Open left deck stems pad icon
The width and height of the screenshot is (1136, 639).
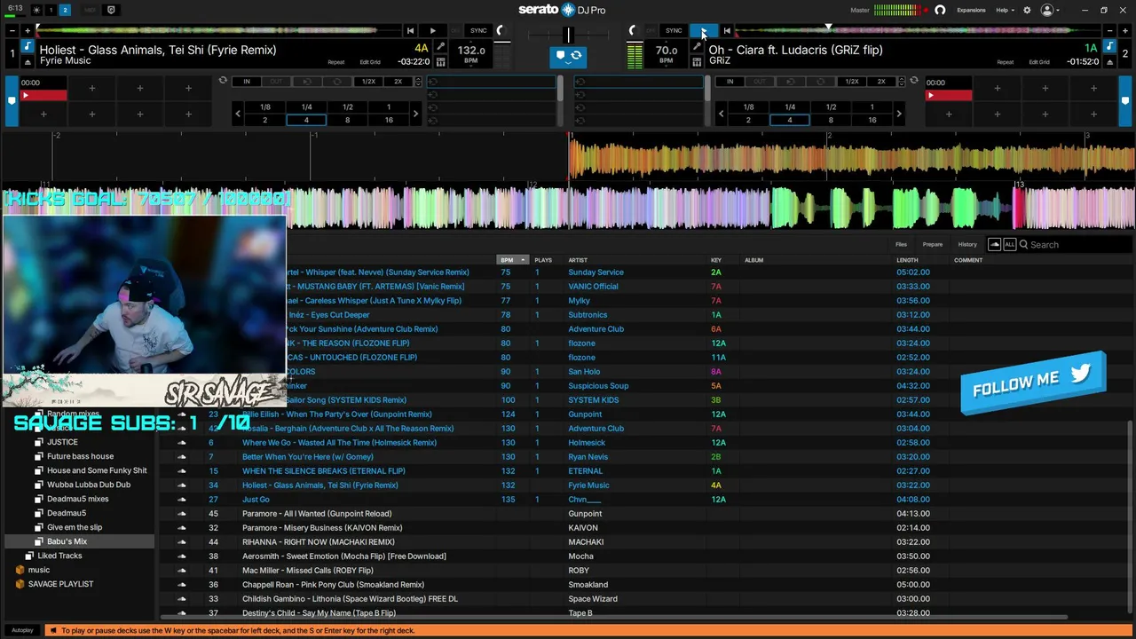pyautogui.click(x=441, y=62)
